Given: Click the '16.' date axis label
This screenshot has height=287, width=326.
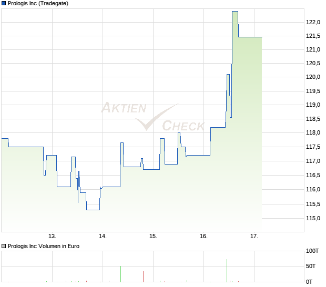Looking at the screenshot, I should [x=204, y=237].
